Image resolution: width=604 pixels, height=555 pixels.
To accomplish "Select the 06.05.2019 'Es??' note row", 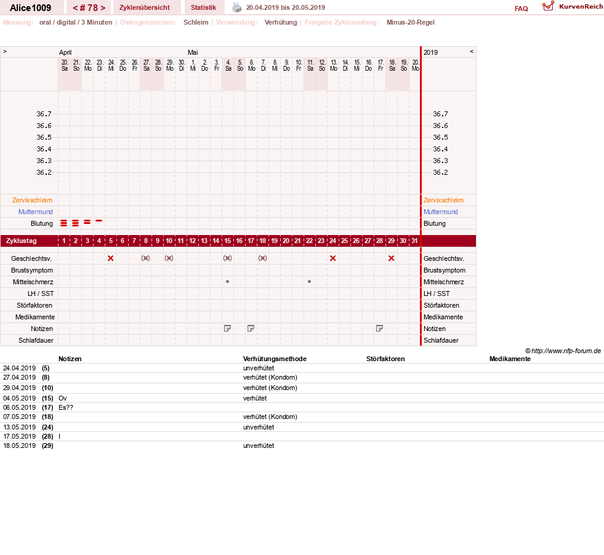I will 302,407.
